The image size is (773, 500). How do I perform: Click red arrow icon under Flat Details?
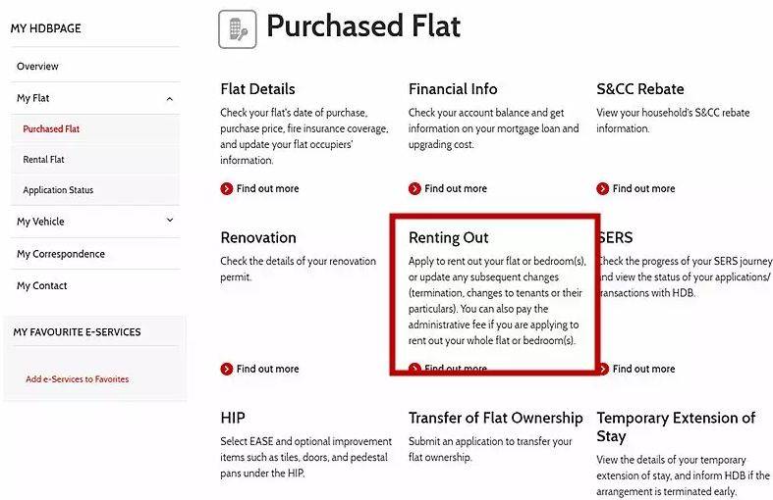(227, 188)
